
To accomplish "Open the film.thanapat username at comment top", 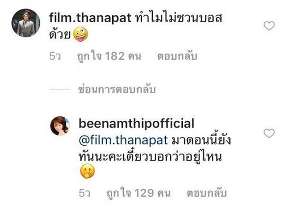I will coord(90,18).
